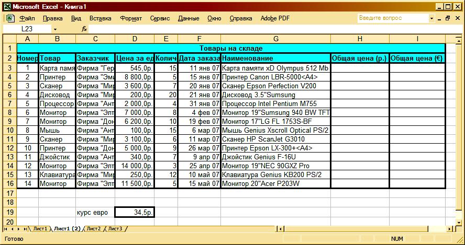
Task: Click inside the formula bar input
Action: tap(275, 29)
